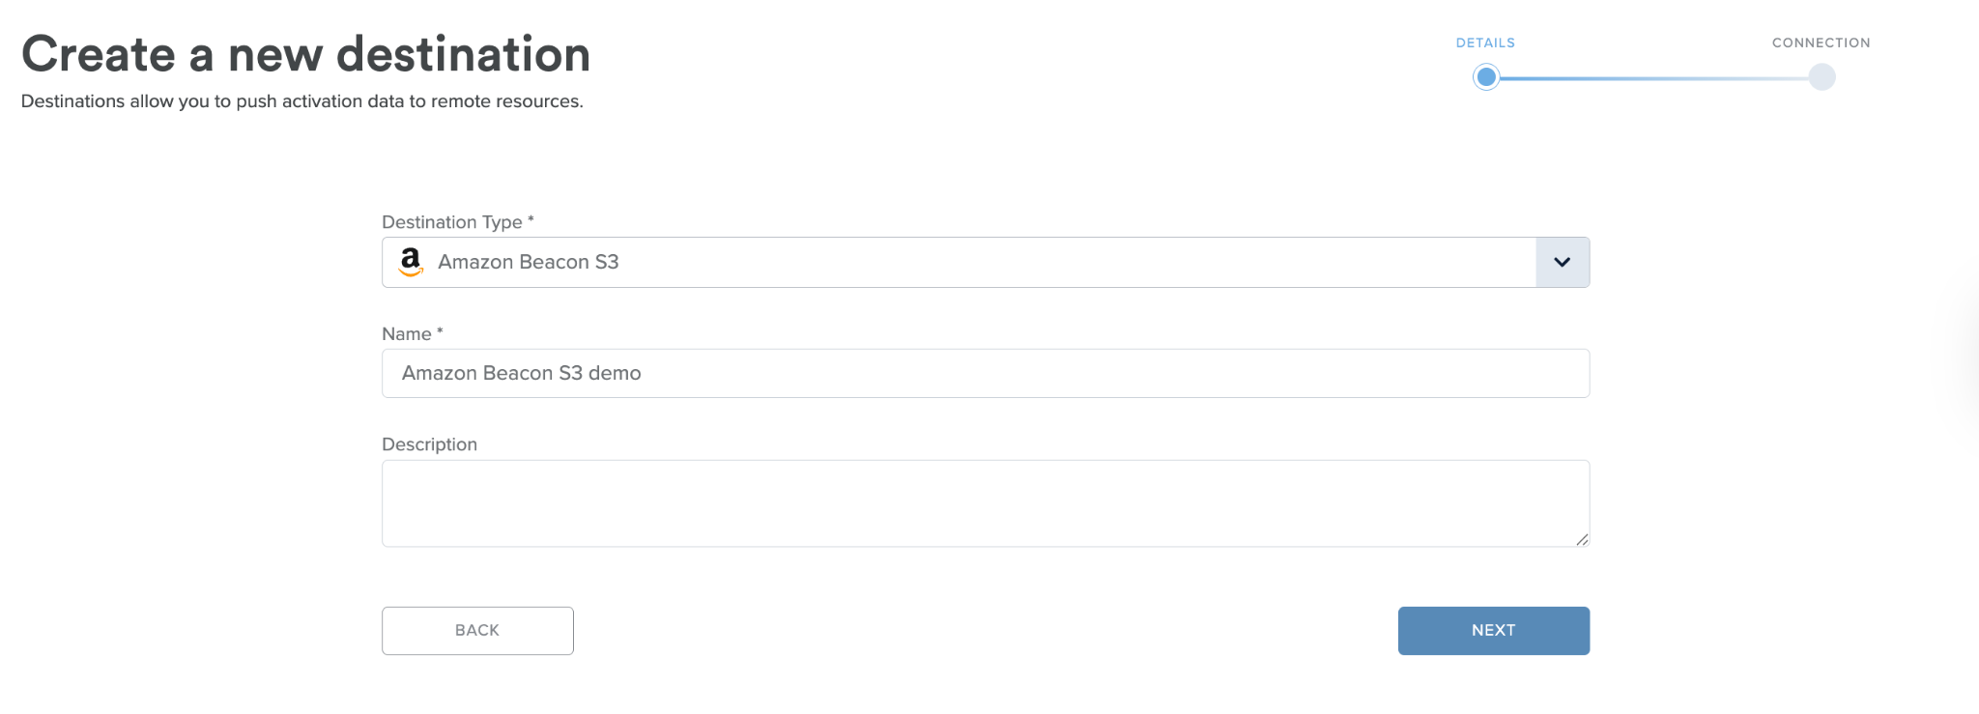
Task: Open the Amazon Beacon S3 combo box
Action: [x=986, y=262]
